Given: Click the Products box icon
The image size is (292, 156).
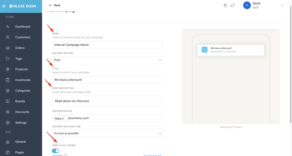Looking at the screenshot, I should click(x=8, y=69).
